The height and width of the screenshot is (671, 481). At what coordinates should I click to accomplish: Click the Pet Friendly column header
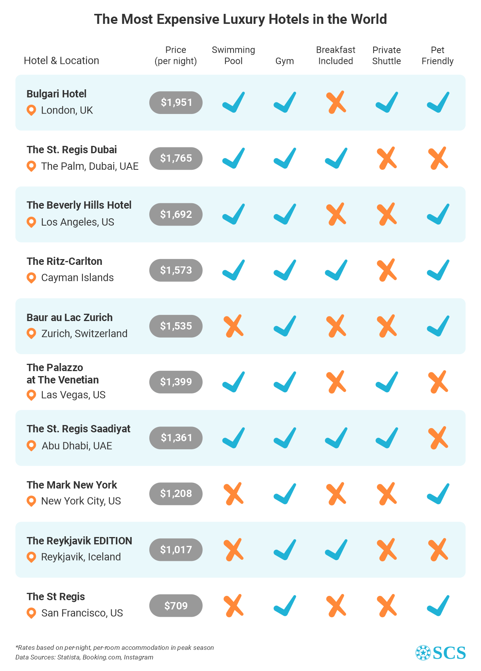438,55
